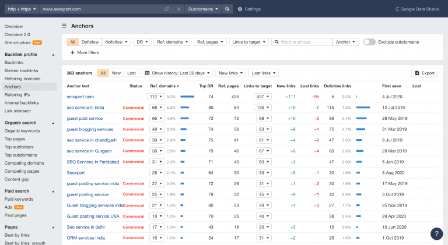Select New anchors filter
Image resolution: width=448 pixels, height=245 pixels.
click(x=116, y=73)
